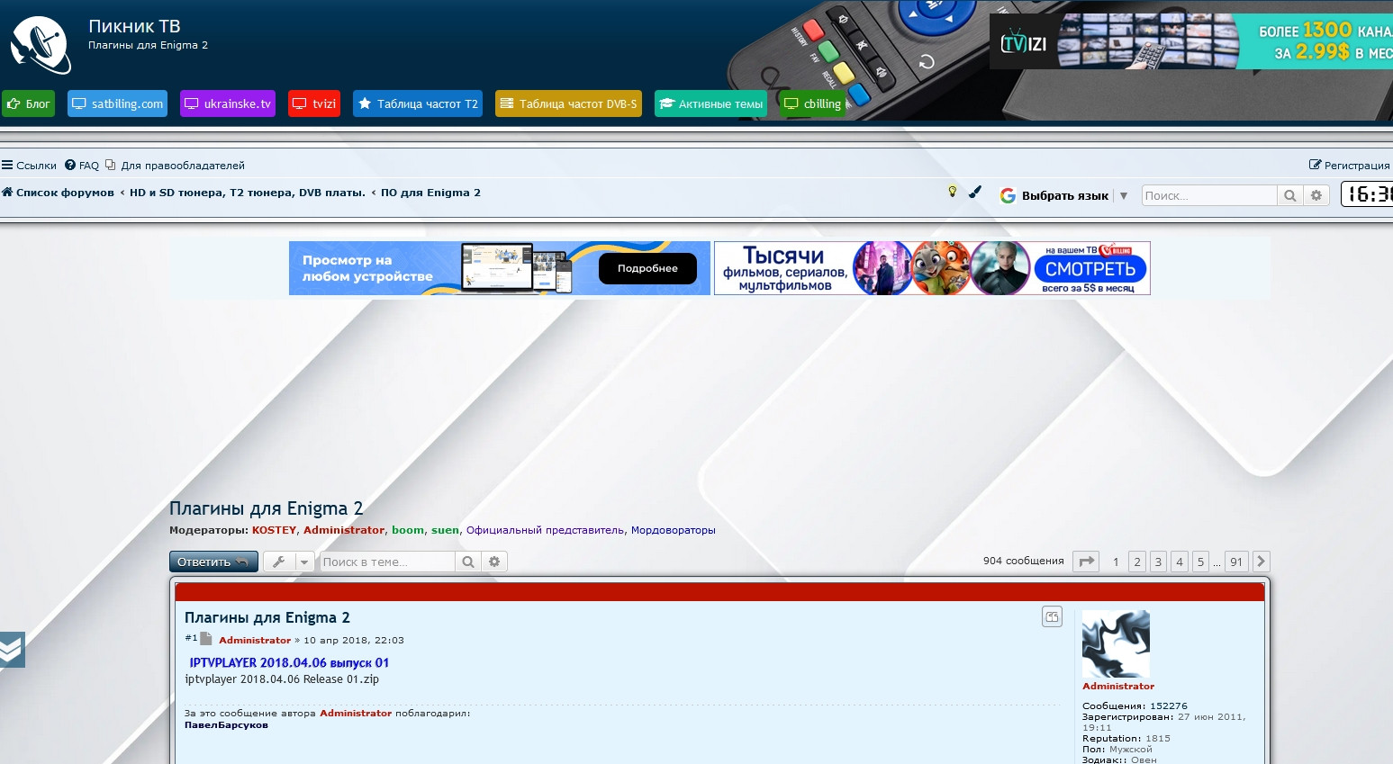Jump to last page 91
This screenshot has width=1393, height=764.
(1236, 562)
